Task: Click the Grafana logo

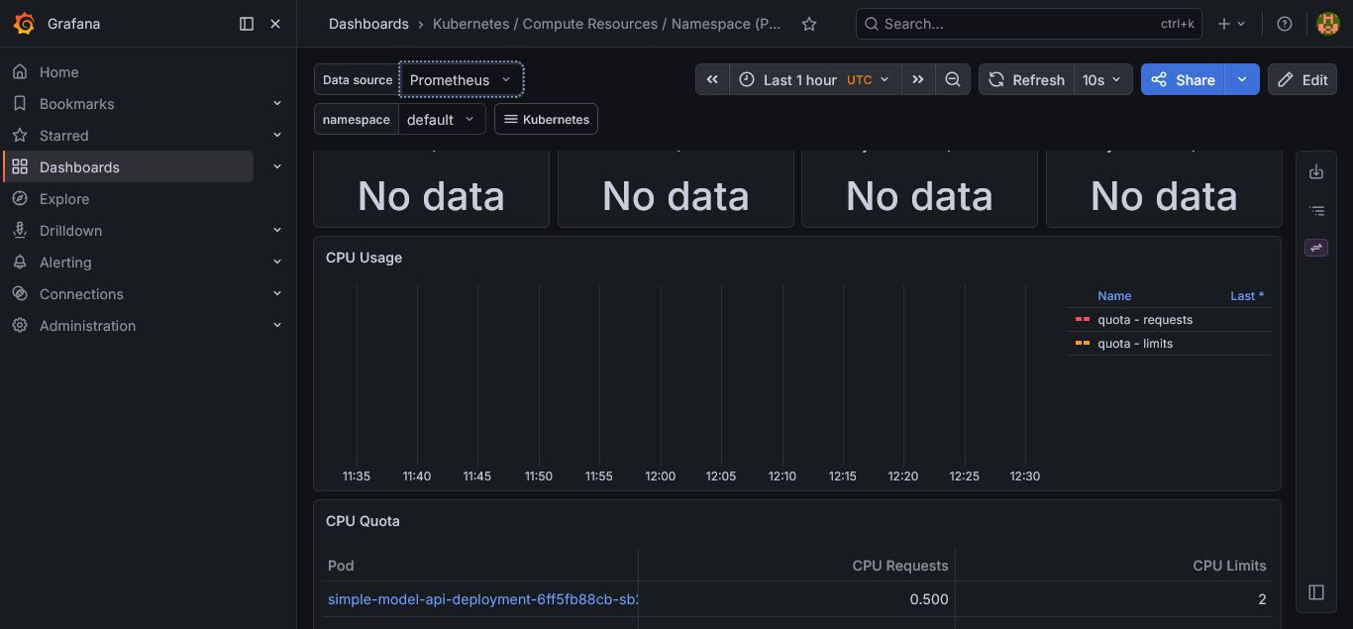Action: coord(25,24)
